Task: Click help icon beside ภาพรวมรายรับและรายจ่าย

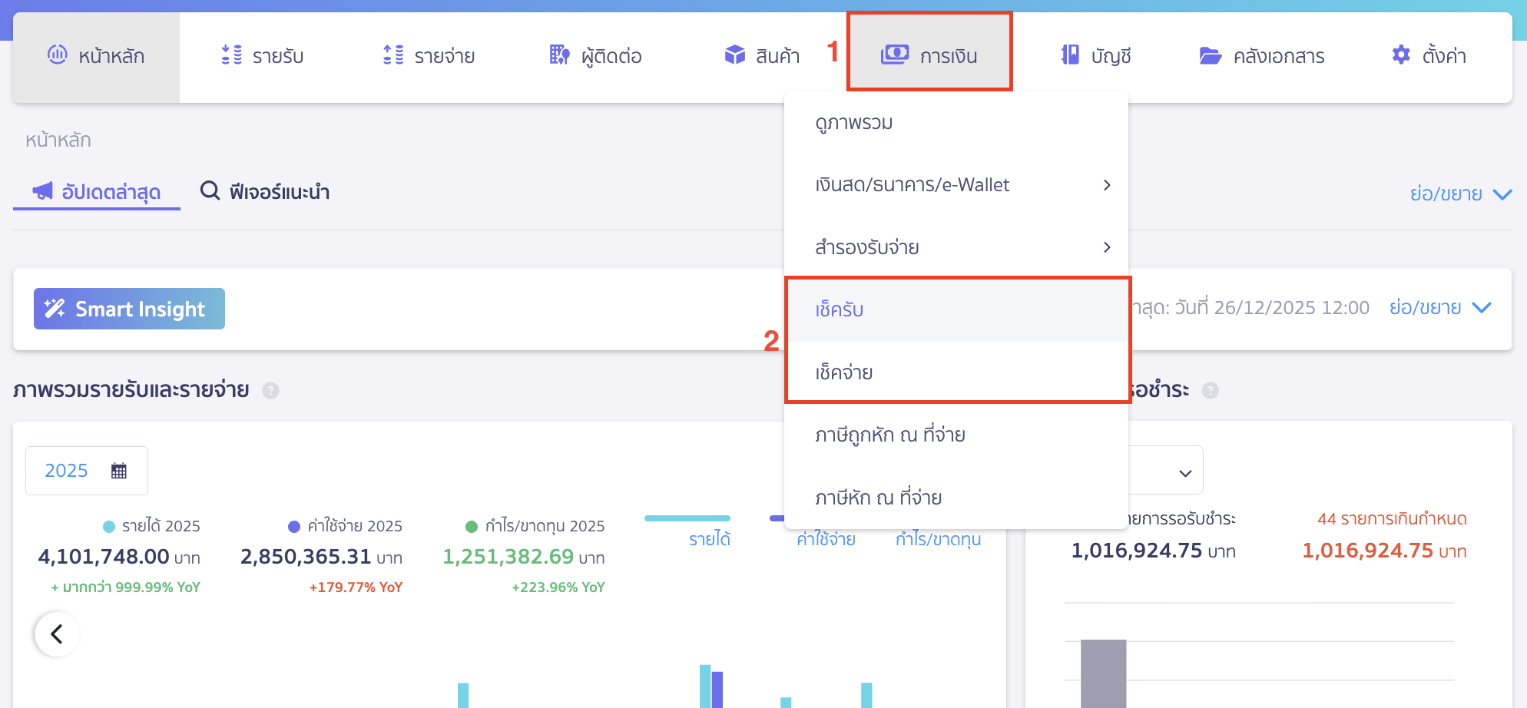Action: pyautogui.click(x=270, y=391)
